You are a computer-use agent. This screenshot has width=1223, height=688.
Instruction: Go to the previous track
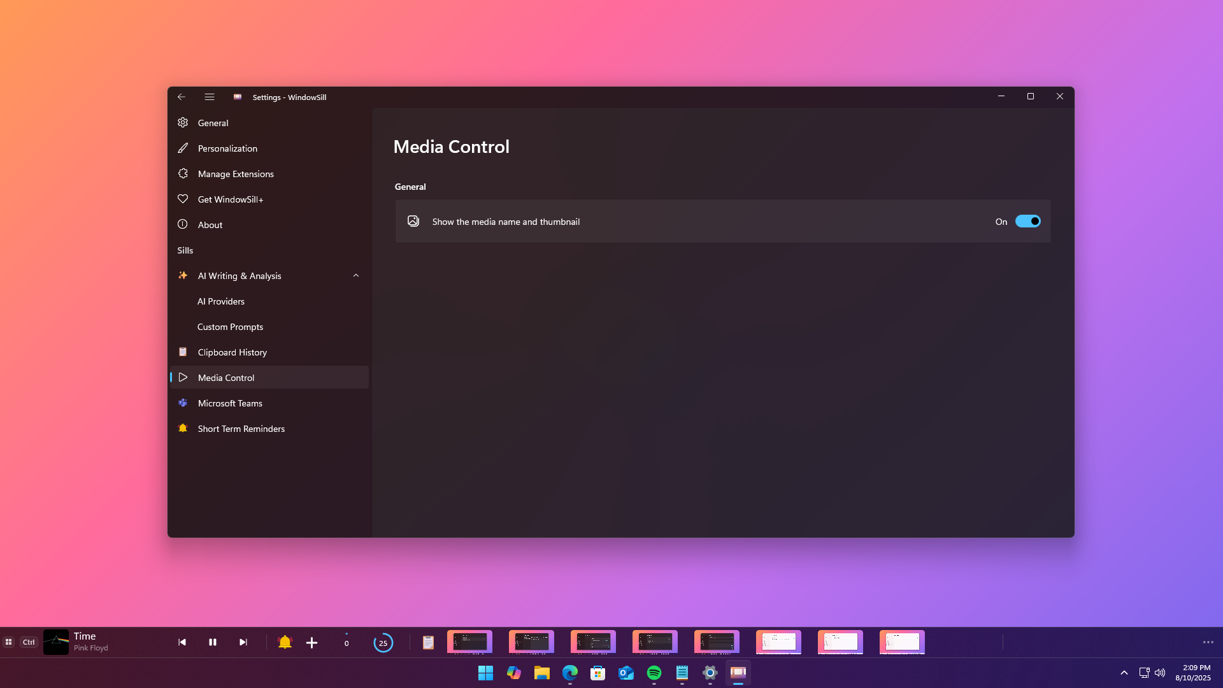(x=182, y=642)
